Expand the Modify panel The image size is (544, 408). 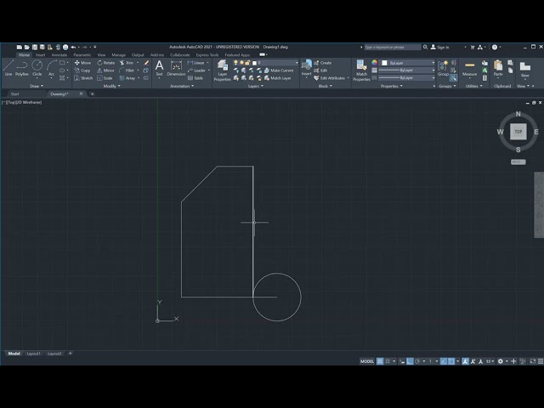pos(111,86)
